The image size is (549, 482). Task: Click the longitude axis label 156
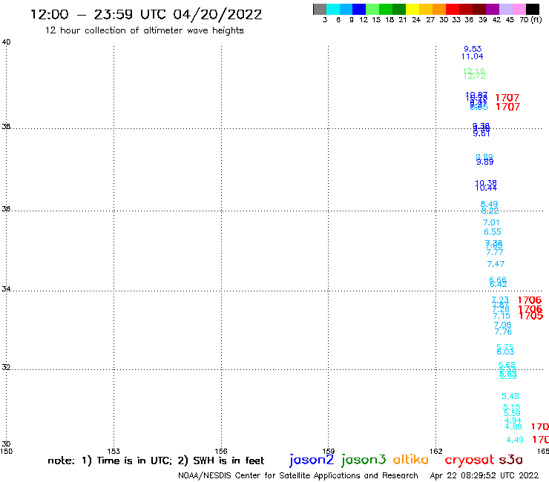[221, 451]
